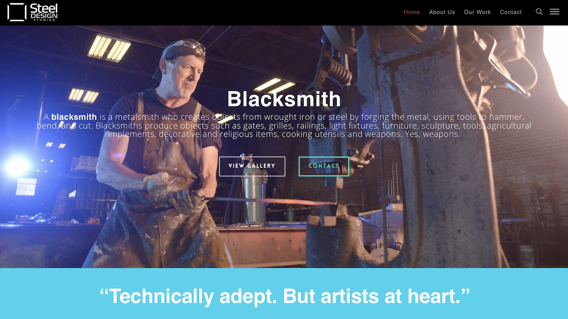The height and width of the screenshot is (319, 568).
Task: Click the large Blacksmith heading
Action: pyautogui.click(x=284, y=99)
